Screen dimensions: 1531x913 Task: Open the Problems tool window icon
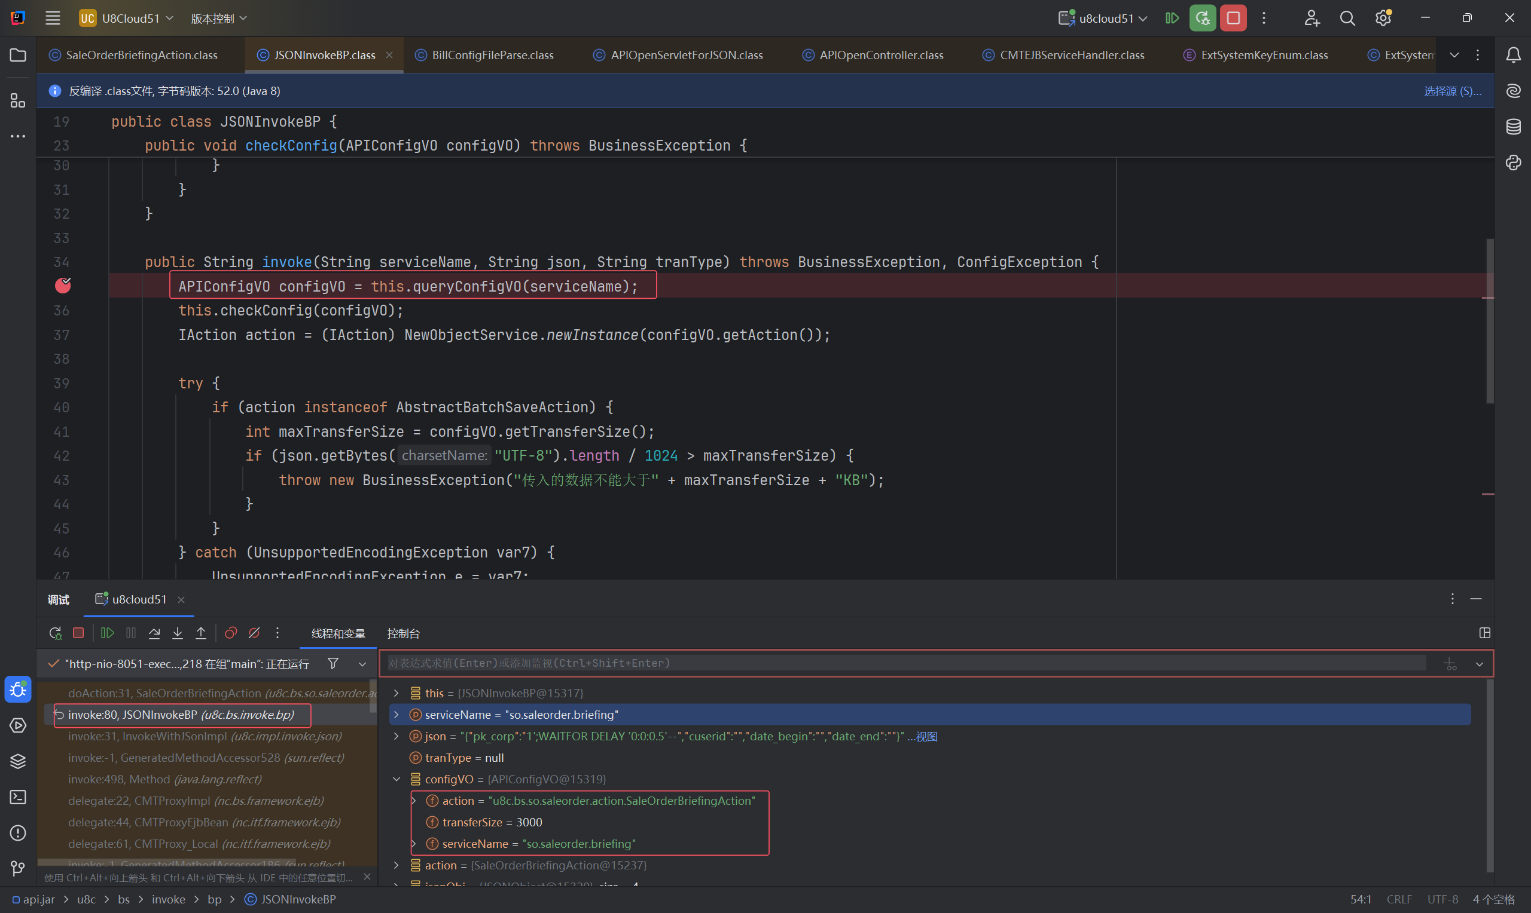click(x=18, y=833)
